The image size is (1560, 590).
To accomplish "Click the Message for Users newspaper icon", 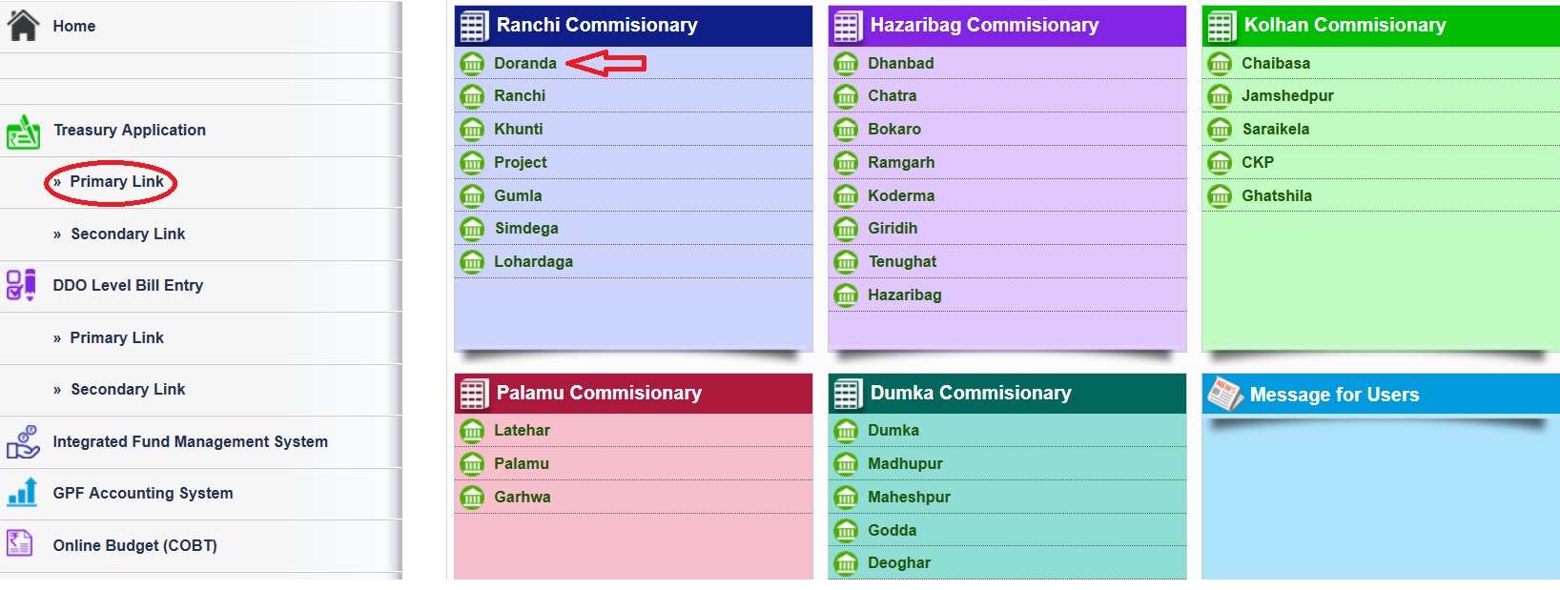I will 1225,394.
